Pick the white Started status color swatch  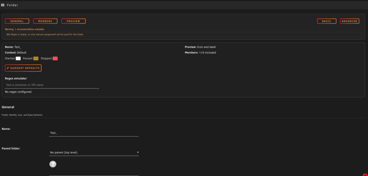(x=18, y=58)
